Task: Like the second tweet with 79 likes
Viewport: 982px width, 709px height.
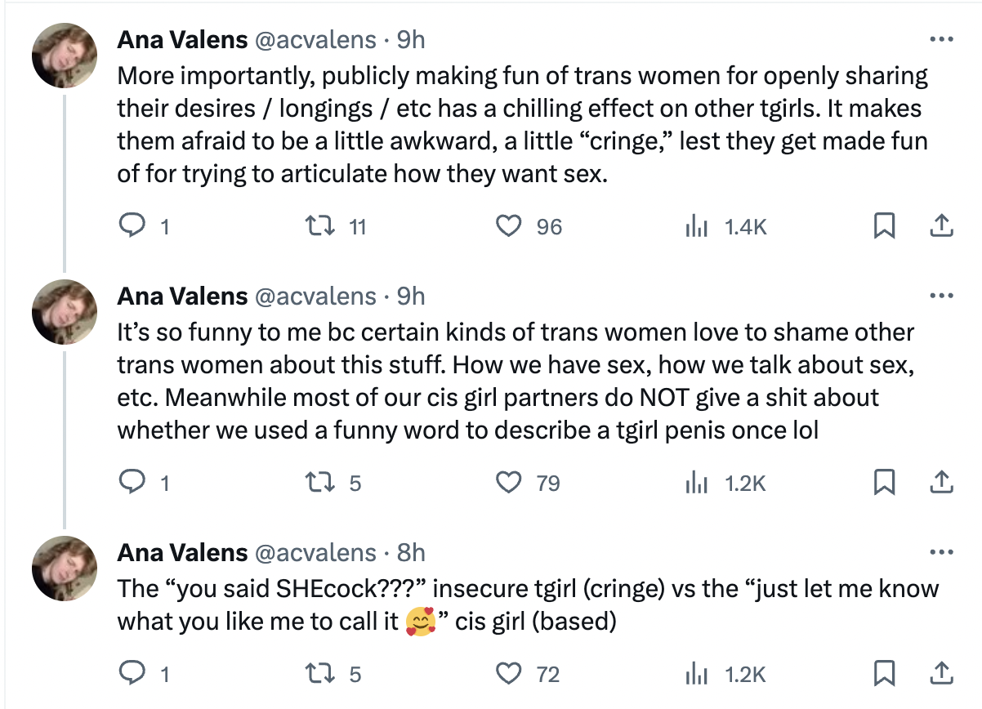Action: 510,483
